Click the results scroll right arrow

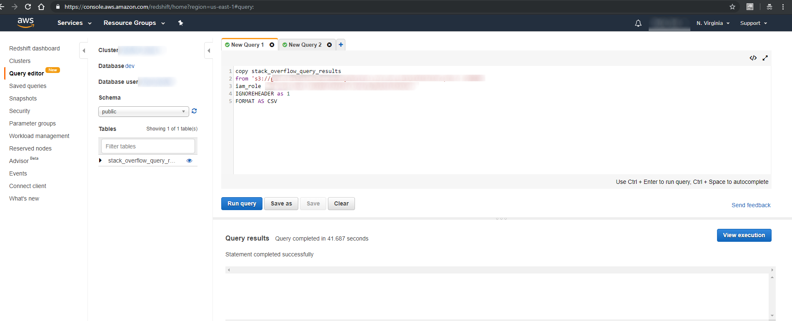click(772, 270)
